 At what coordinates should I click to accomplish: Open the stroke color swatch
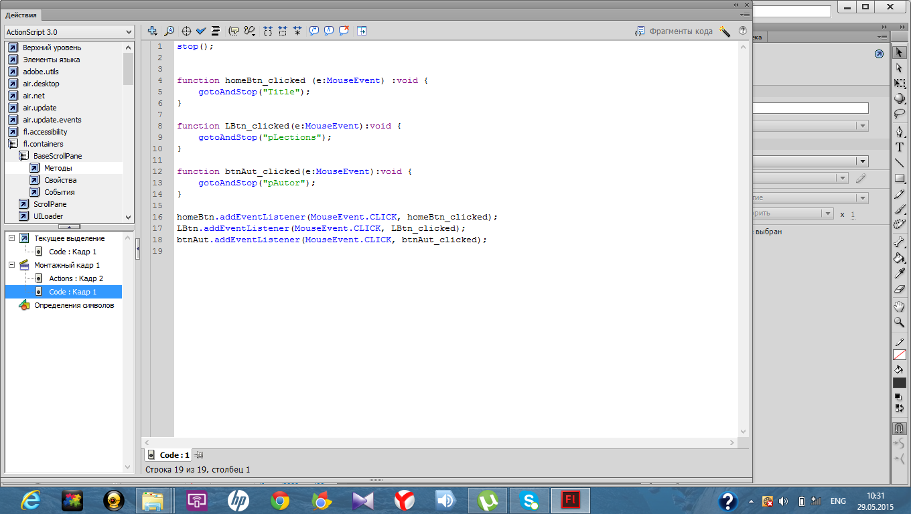(x=900, y=355)
